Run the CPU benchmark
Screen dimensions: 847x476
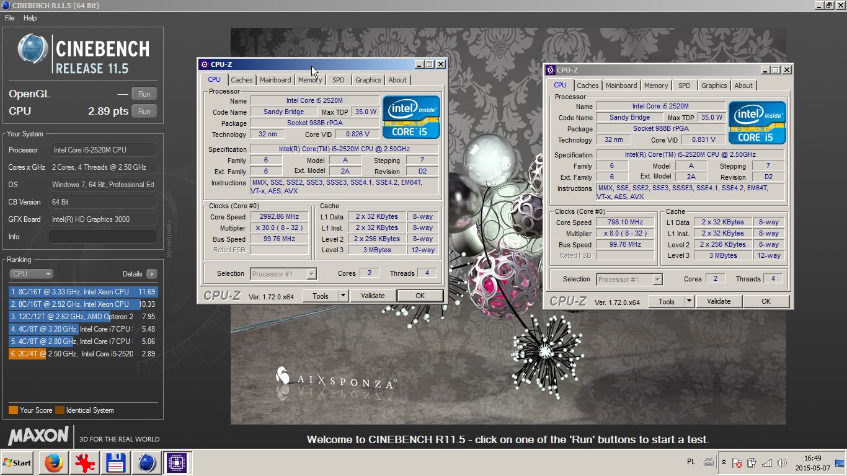tap(144, 112)
